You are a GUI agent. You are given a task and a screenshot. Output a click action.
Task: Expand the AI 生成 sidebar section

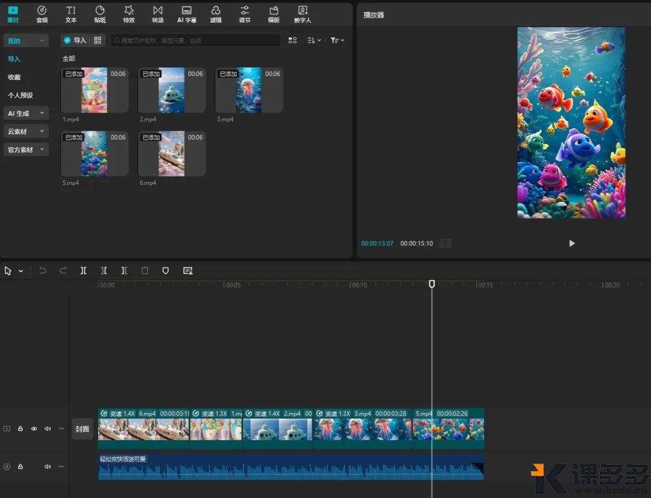(26, 113)
